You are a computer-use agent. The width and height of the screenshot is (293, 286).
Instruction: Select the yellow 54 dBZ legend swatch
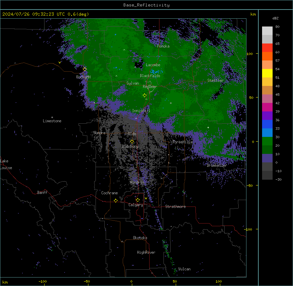(267, 73)
